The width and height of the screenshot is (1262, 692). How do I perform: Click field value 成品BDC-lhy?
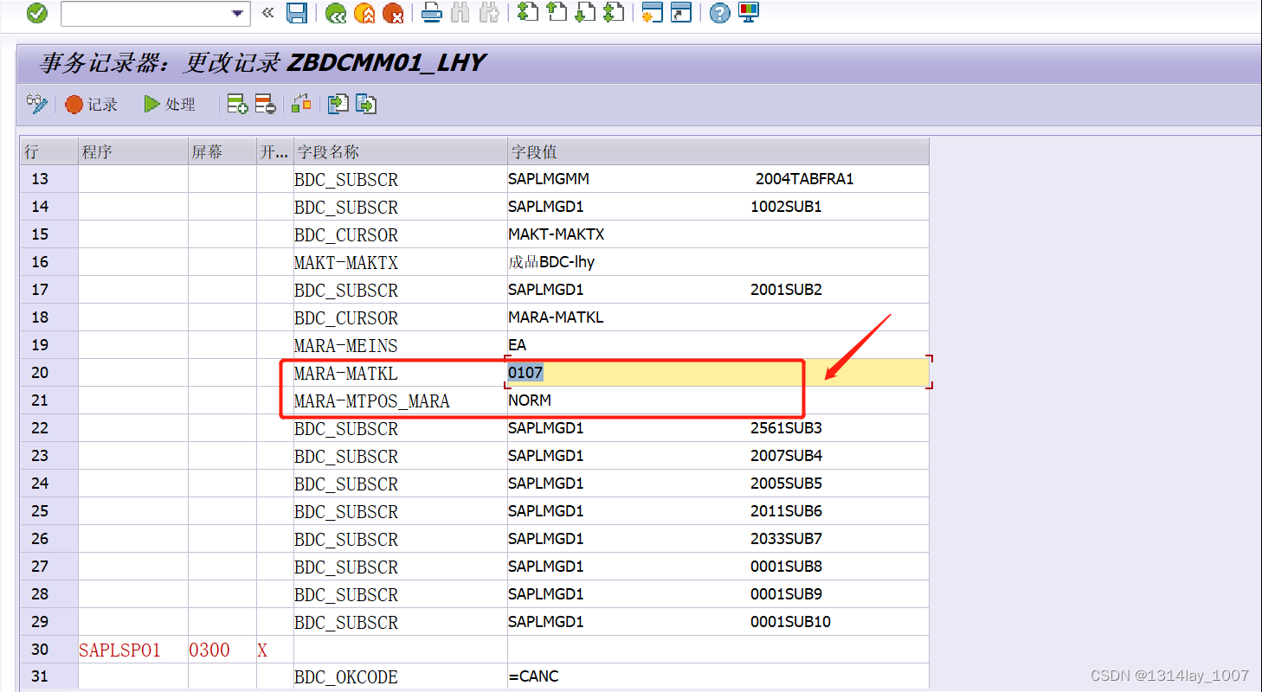coord(551,262)
